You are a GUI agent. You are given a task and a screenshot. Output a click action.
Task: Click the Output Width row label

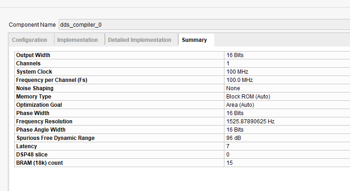coord(33,55)
